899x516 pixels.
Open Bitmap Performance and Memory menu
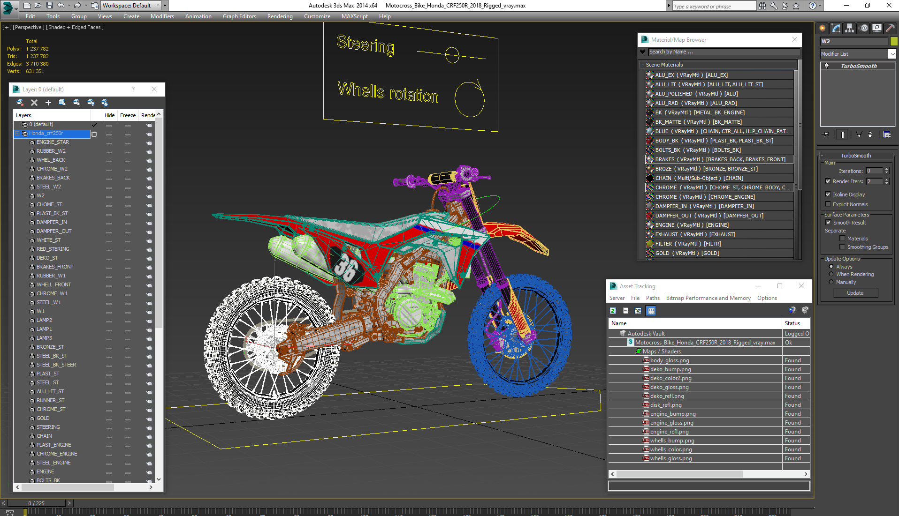click(708, 298)
